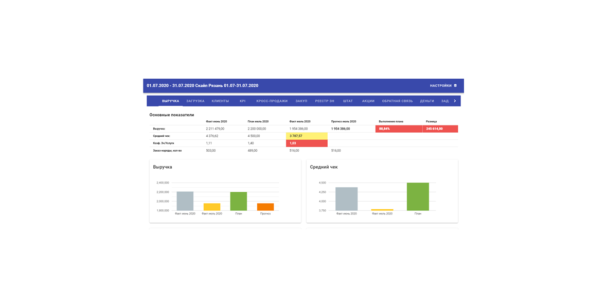Select the РЕЕСТР ЗН tab
The width and height of the screenshot is (607, 308).
pyautogui.click(x=325, y=101)
